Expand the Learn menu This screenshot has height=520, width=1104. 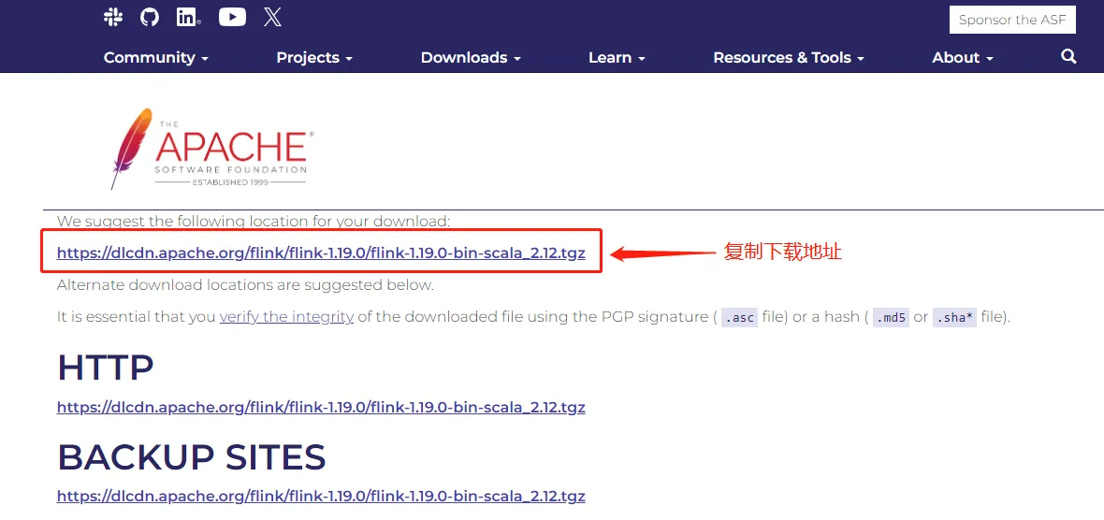617,58
